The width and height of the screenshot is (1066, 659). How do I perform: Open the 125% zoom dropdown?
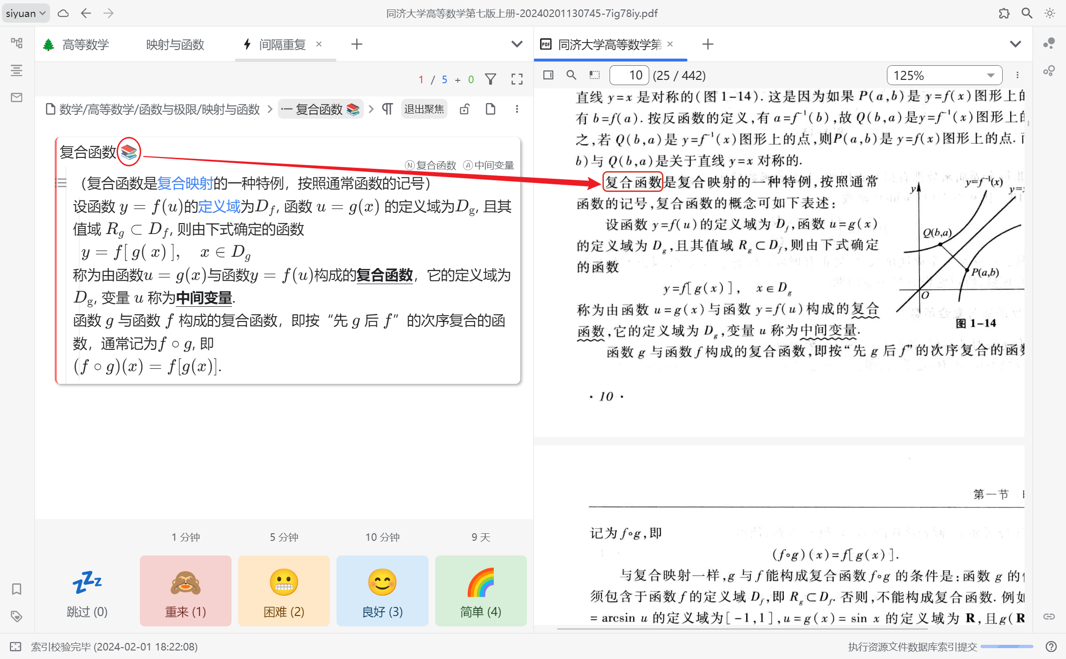point(944,75)
